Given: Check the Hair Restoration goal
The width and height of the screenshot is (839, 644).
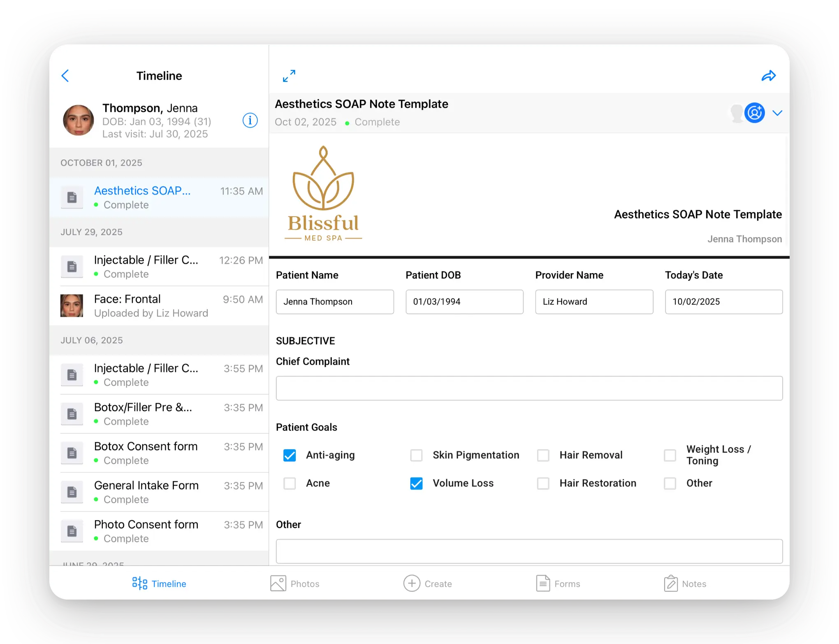Looking at the screenshot, I should [543, 483].
